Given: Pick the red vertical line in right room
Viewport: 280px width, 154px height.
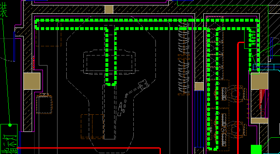Looking at the screenshot, I should (238, 98).
